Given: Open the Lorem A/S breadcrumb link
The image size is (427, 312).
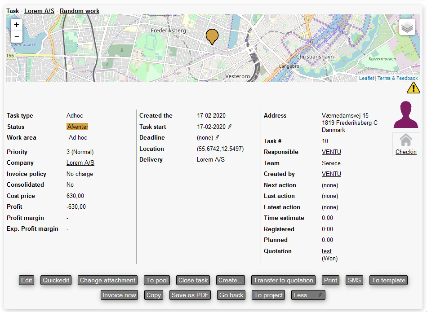Looking at the screenshot, I should tap(39, 11).
